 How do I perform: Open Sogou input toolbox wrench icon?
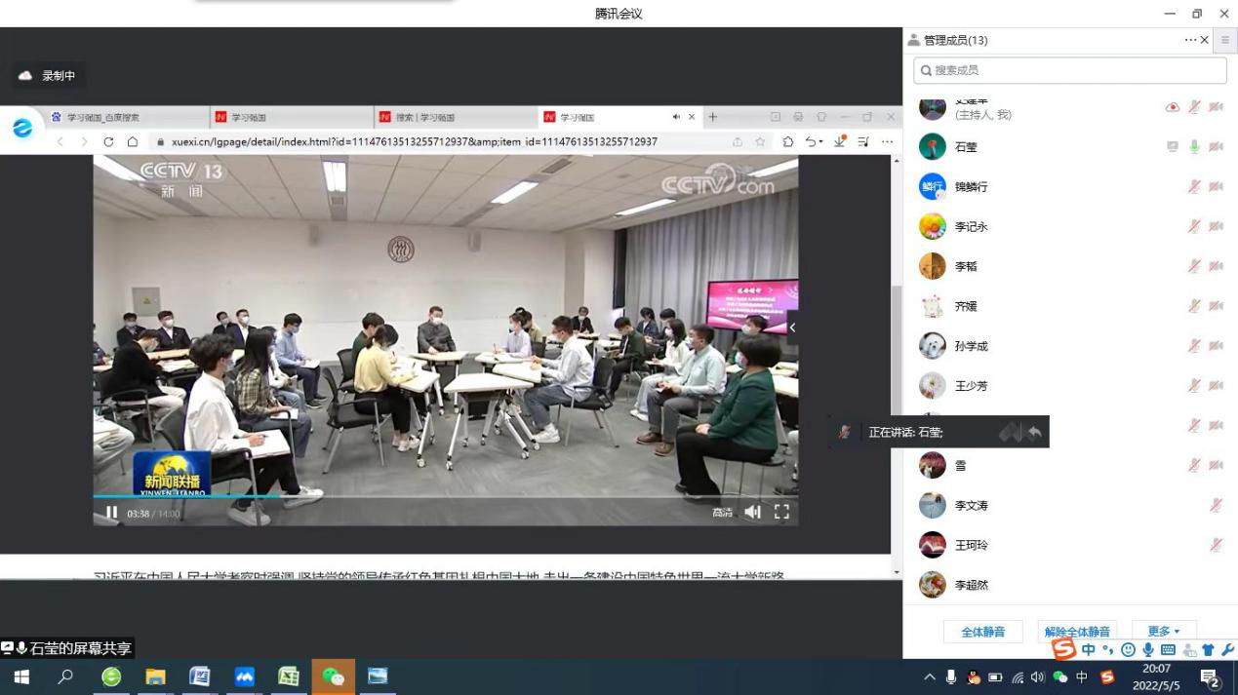[x=1227, y=650]
